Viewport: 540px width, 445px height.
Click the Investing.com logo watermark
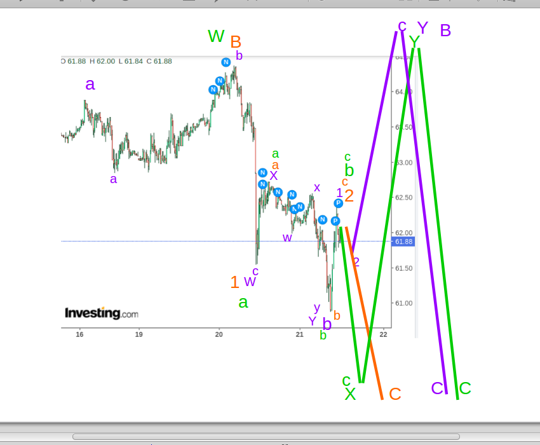click(100, 313)
